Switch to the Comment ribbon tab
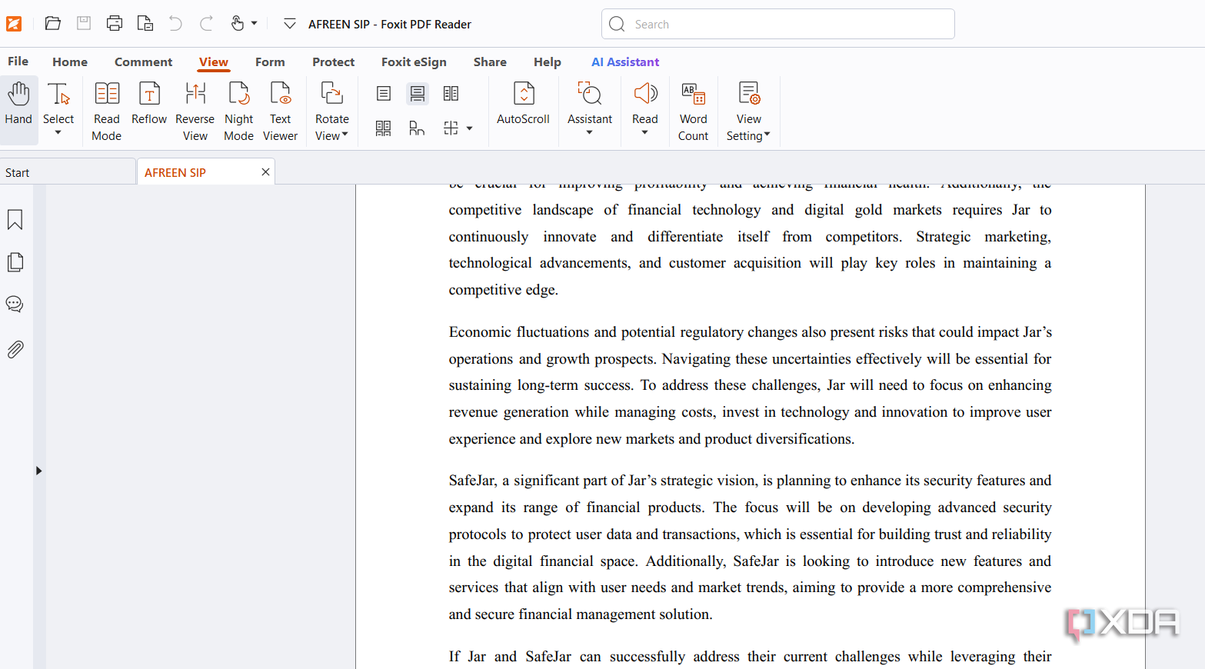 point(143,62)
